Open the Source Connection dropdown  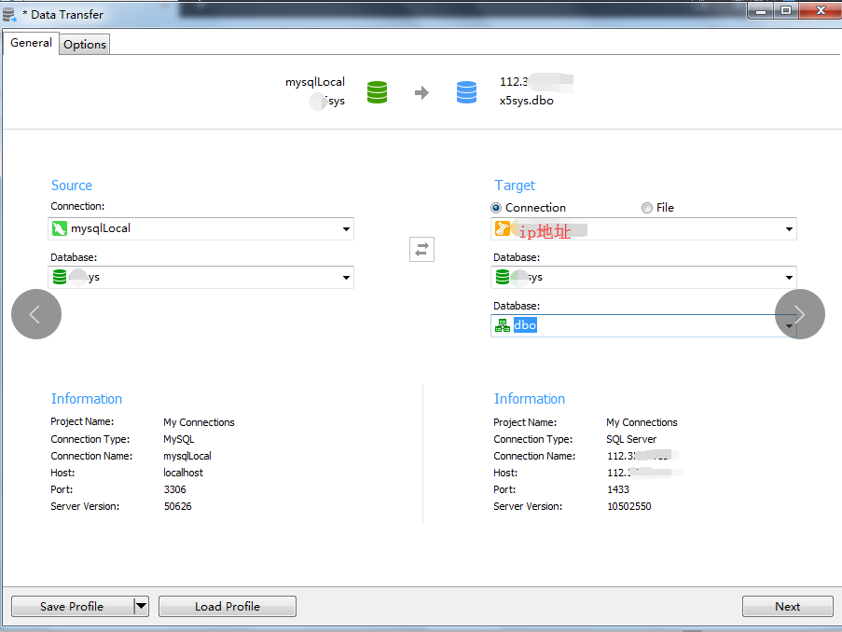(x=346, y=229)
